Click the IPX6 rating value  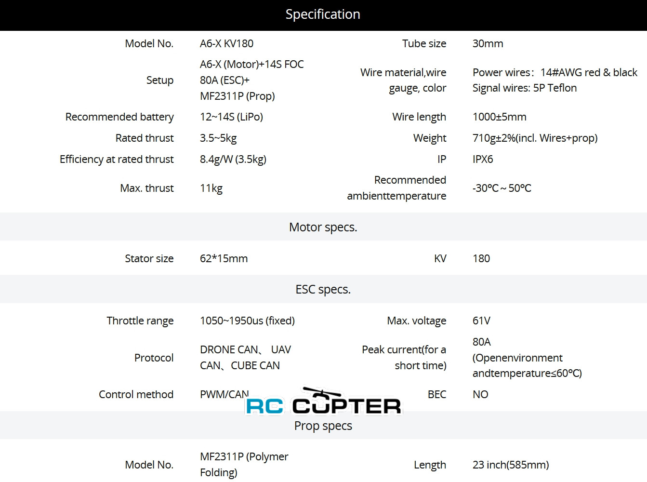click(483, 160)
